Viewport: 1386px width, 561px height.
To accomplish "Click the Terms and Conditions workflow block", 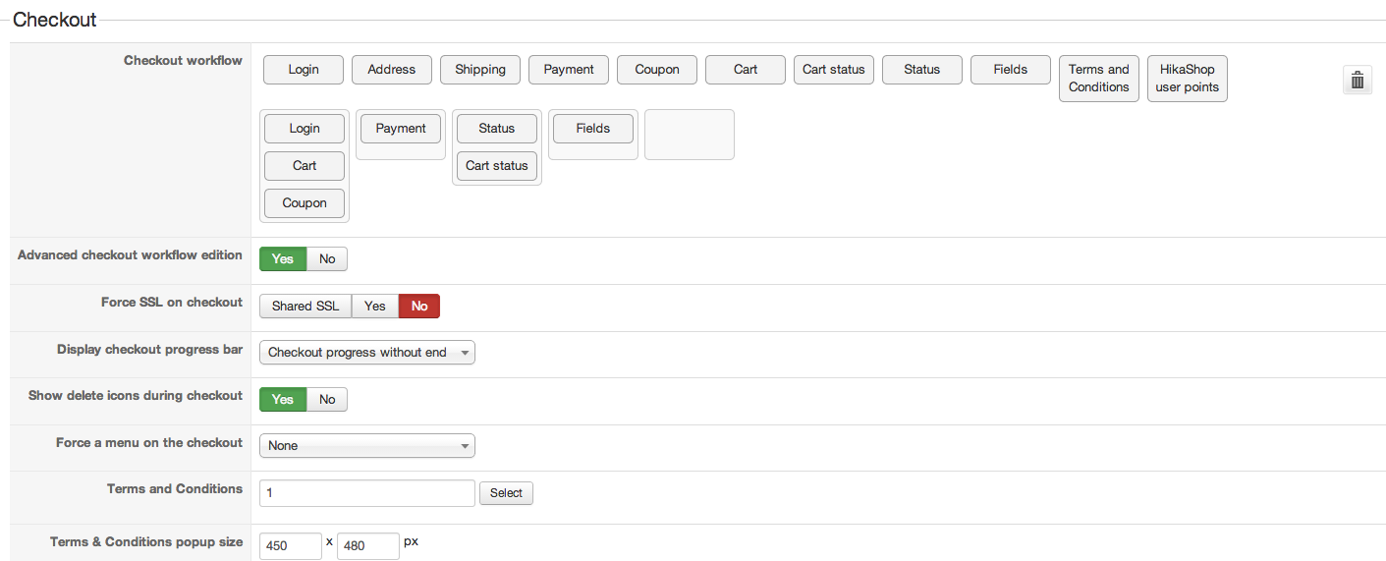I will tap(1099, 79).
